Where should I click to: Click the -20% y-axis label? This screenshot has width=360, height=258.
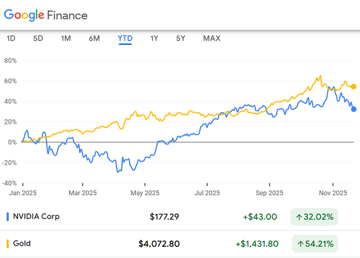[9, 163]
